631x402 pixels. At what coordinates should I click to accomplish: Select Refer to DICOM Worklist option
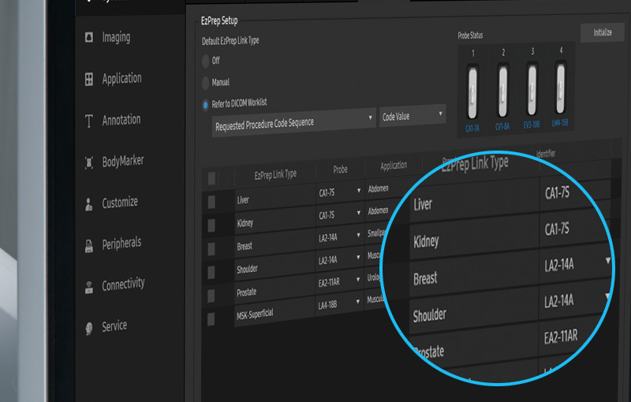coord(206,105)
